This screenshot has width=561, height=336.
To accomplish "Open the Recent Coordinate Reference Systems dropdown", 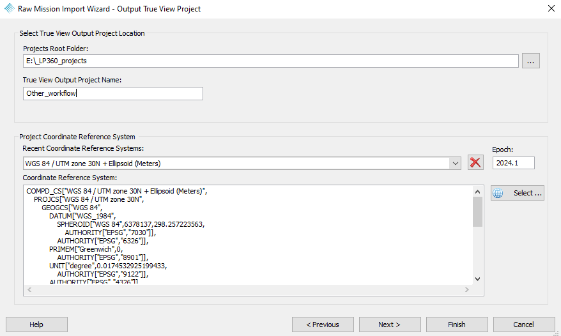I will point(455,164).
